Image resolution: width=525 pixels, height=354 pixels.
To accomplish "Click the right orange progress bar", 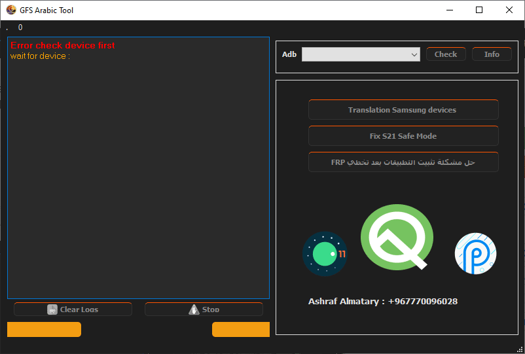I will (x=241, y=329).
